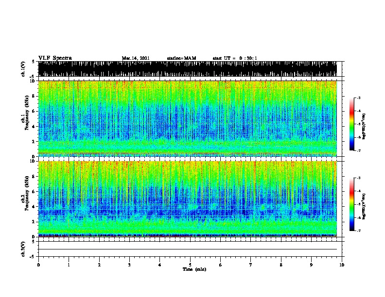Viewport: 385px width, 297px height.
Task: Select the ch.2 "Frequency (kHz)" axis label
Action: pos(27,193)
